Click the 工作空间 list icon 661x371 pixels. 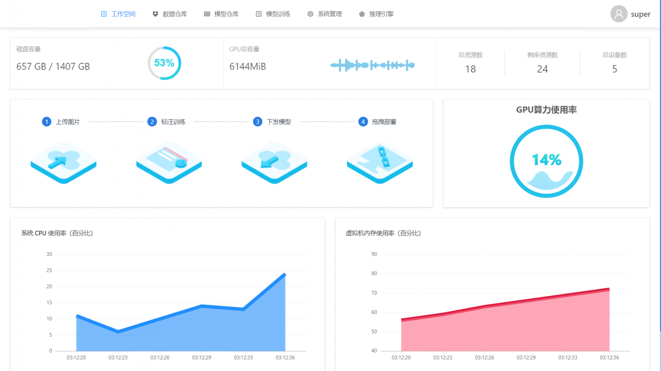click(104, 14)
